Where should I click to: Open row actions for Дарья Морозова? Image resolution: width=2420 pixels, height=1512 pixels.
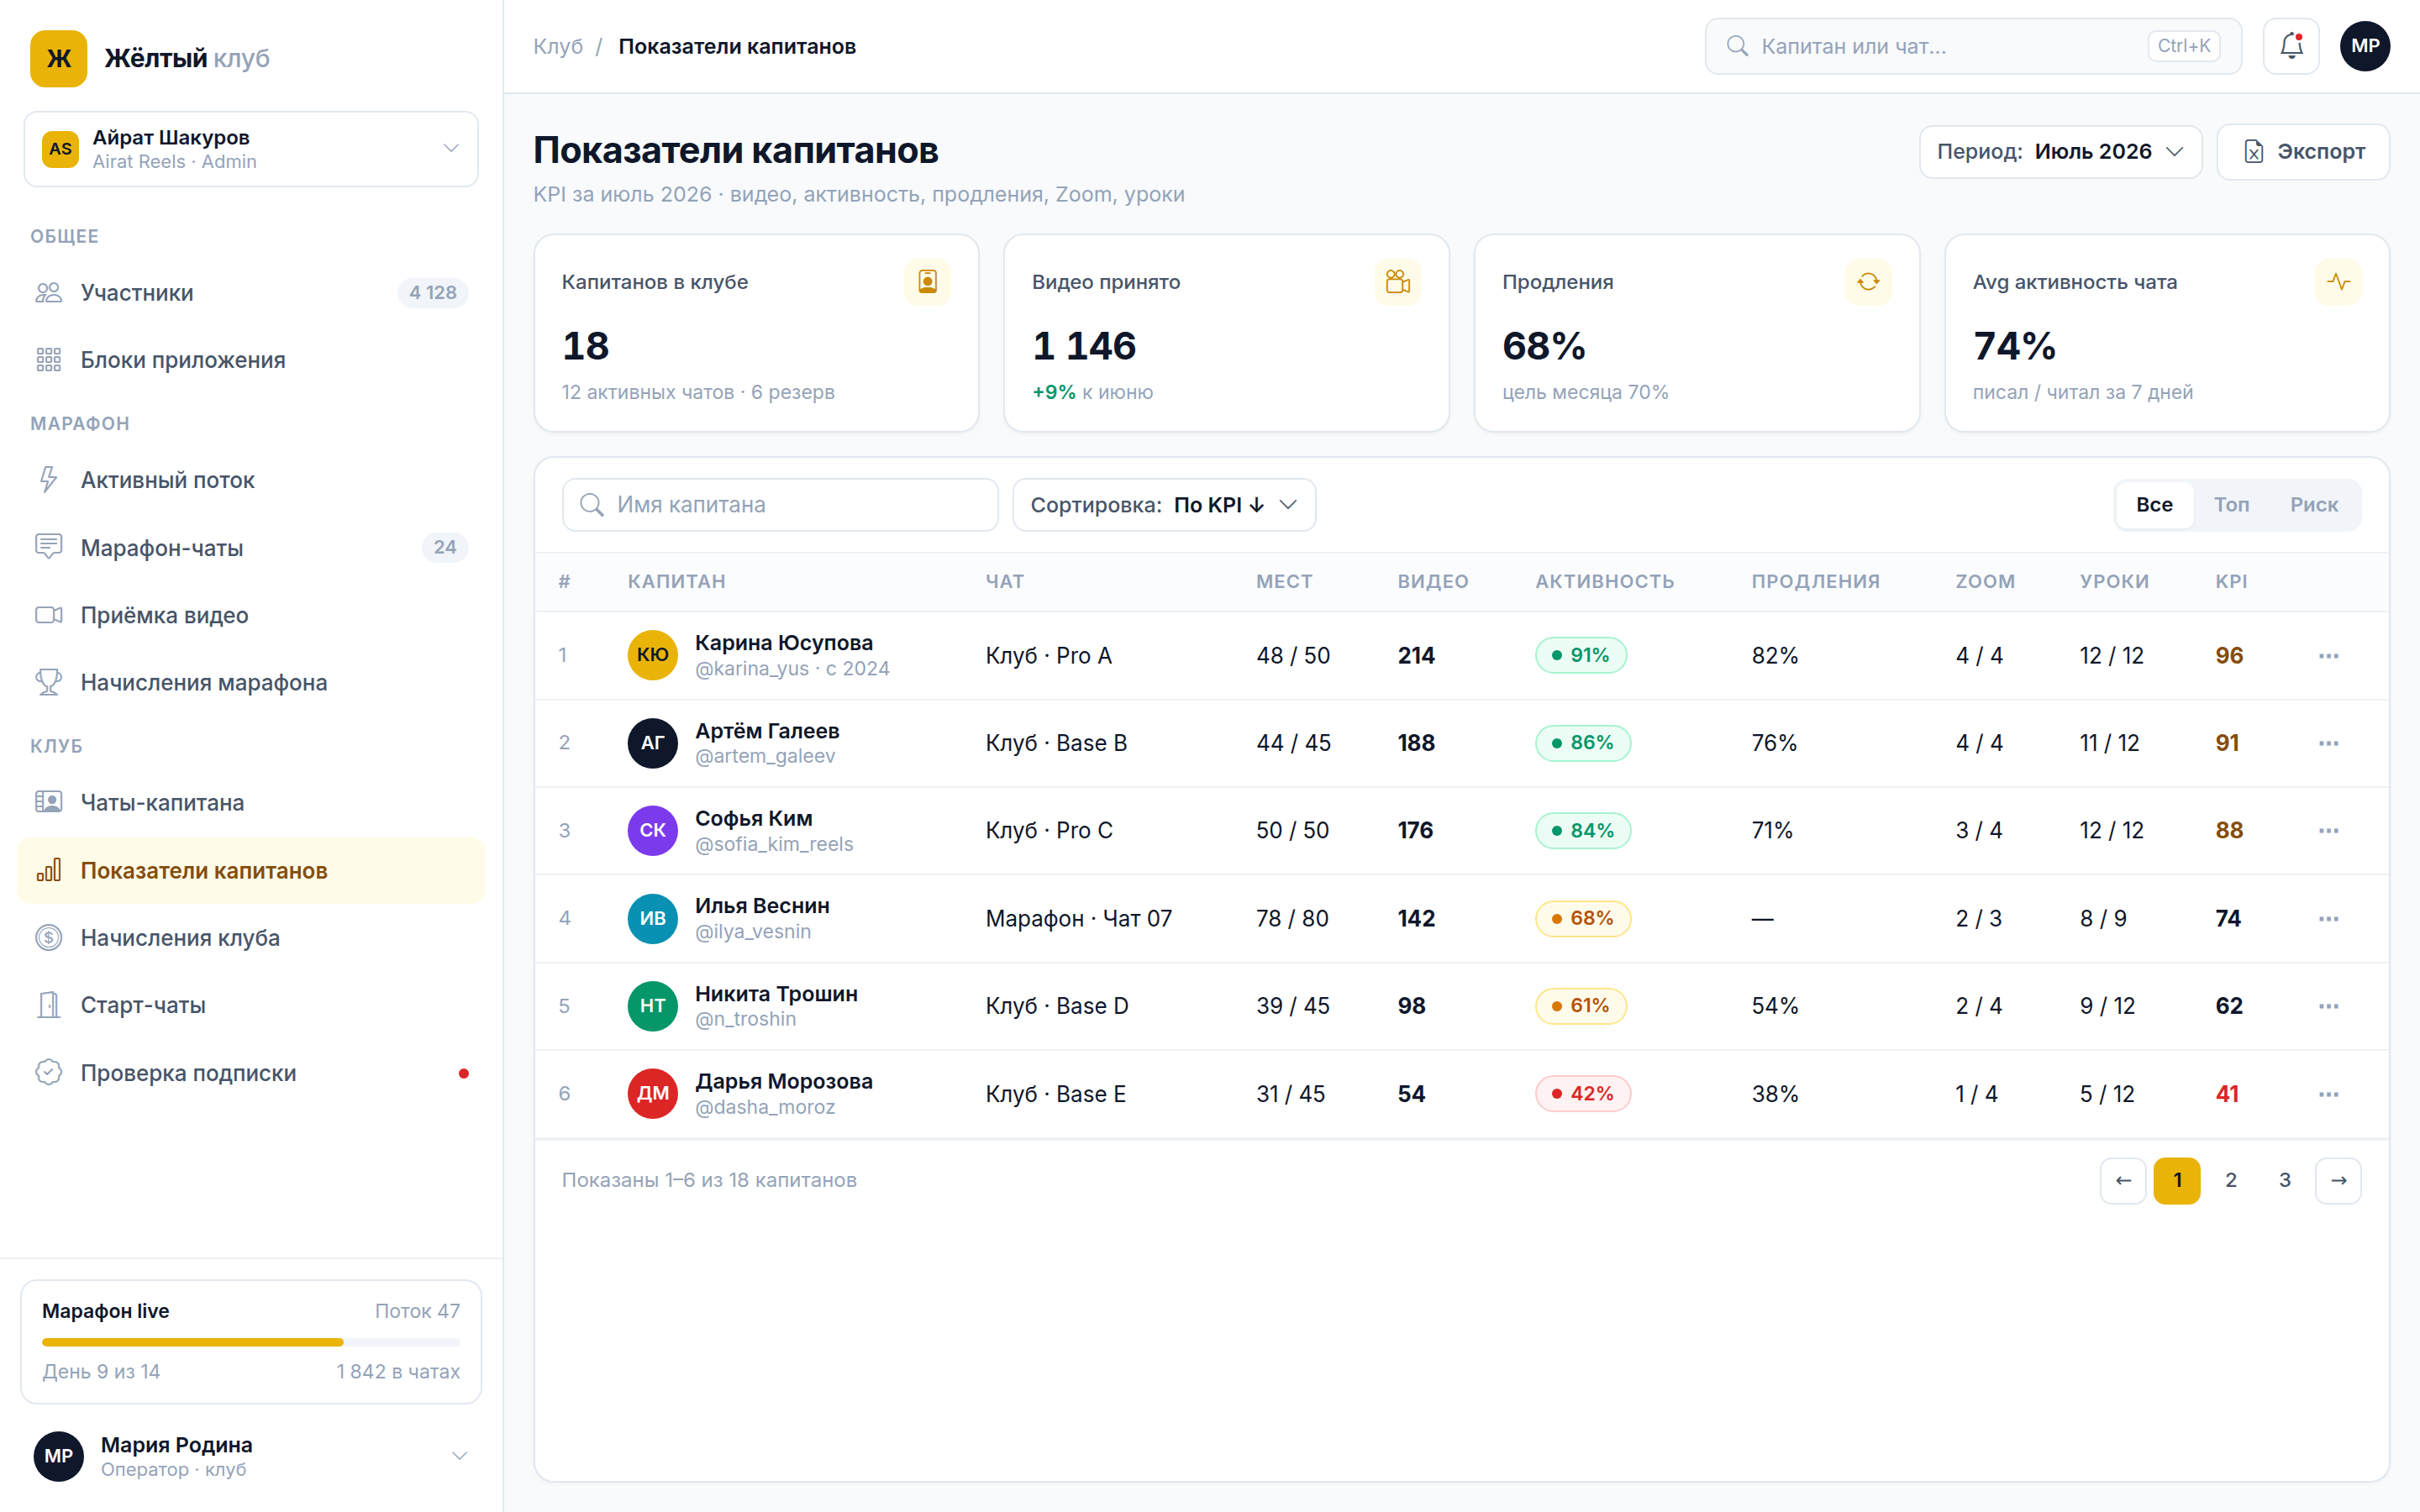coord(2328,1094)
